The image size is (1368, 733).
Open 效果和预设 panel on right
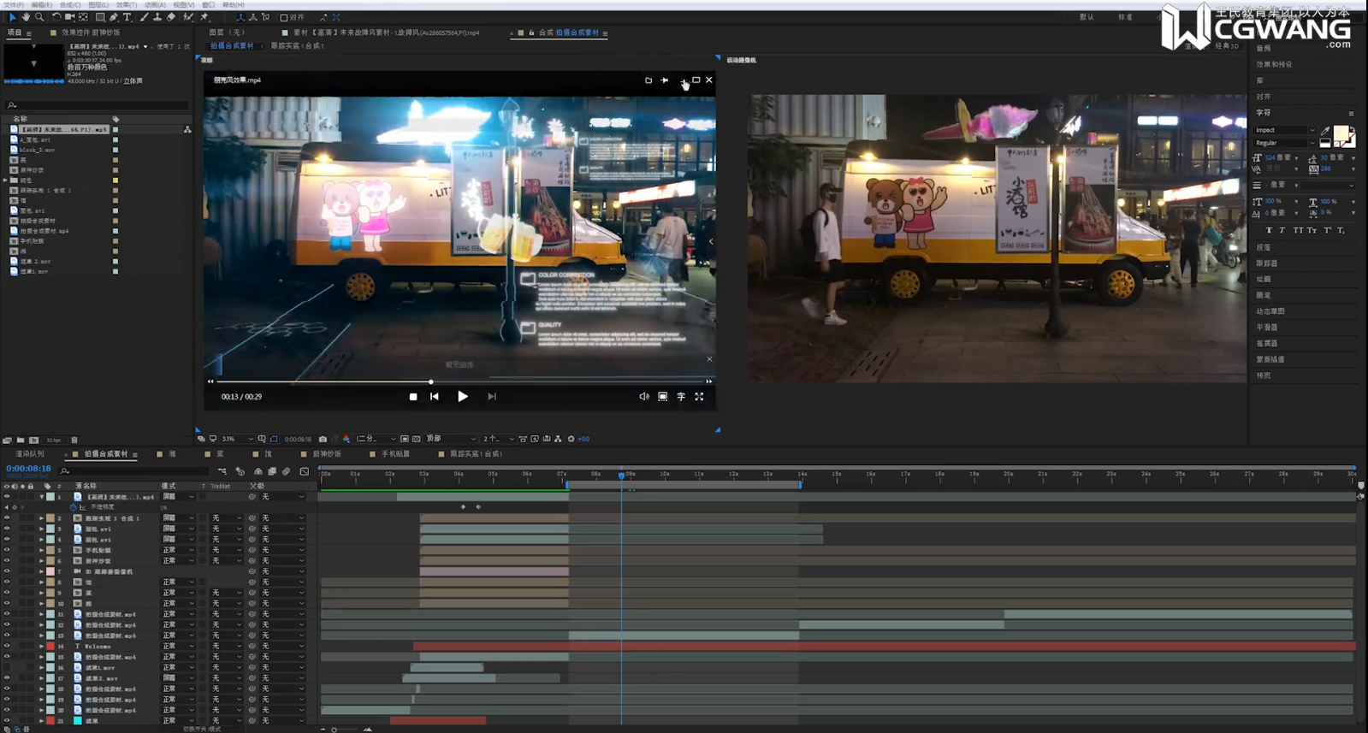coord(1274,64)
